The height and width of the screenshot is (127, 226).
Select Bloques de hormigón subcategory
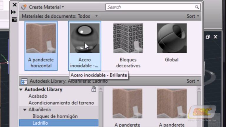click(x=55, y=116)
